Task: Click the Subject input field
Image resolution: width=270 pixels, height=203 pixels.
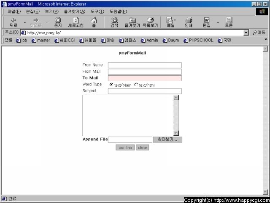Action: (x=145, y=91)
